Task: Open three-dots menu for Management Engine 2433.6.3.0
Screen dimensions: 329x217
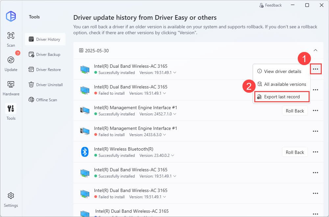Action: pos(315,132)
